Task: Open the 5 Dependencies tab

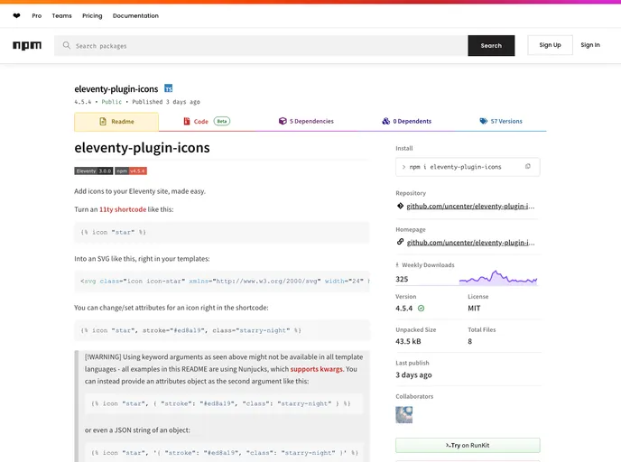Action: pos(306,121)
